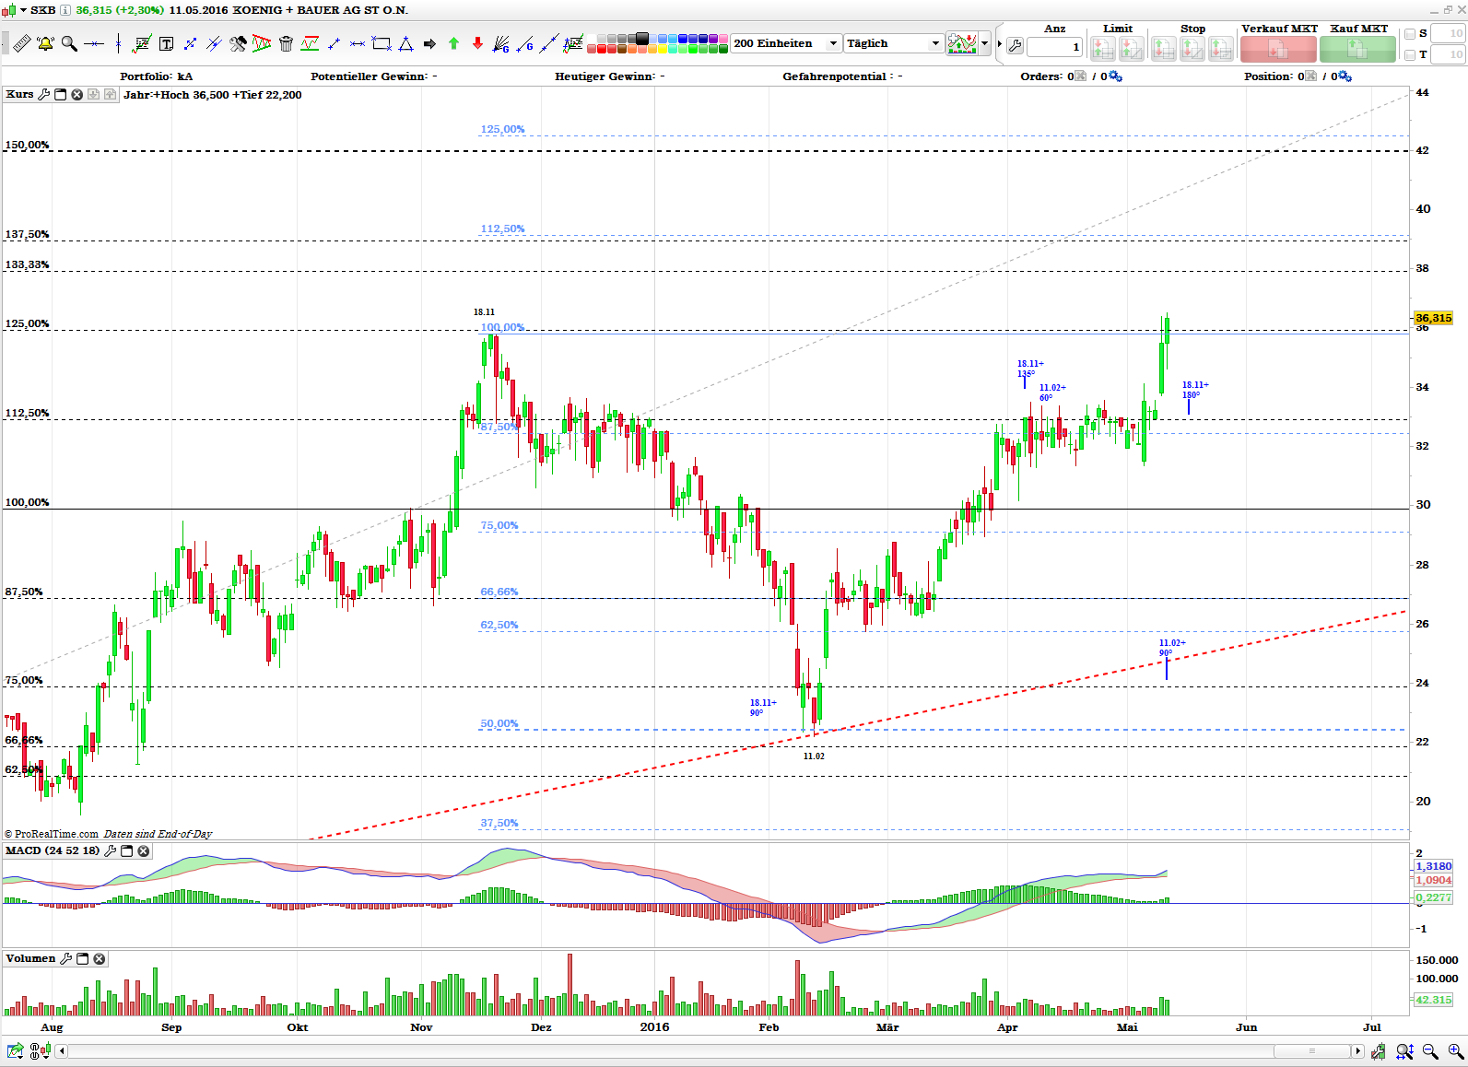Expand the indicator chart-style dropdown arrow
The height and width of the screenshot is (1067, 1468).
point(985,43)
